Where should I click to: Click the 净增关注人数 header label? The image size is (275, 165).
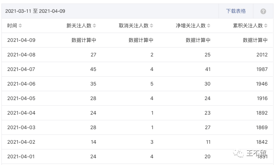191,26
